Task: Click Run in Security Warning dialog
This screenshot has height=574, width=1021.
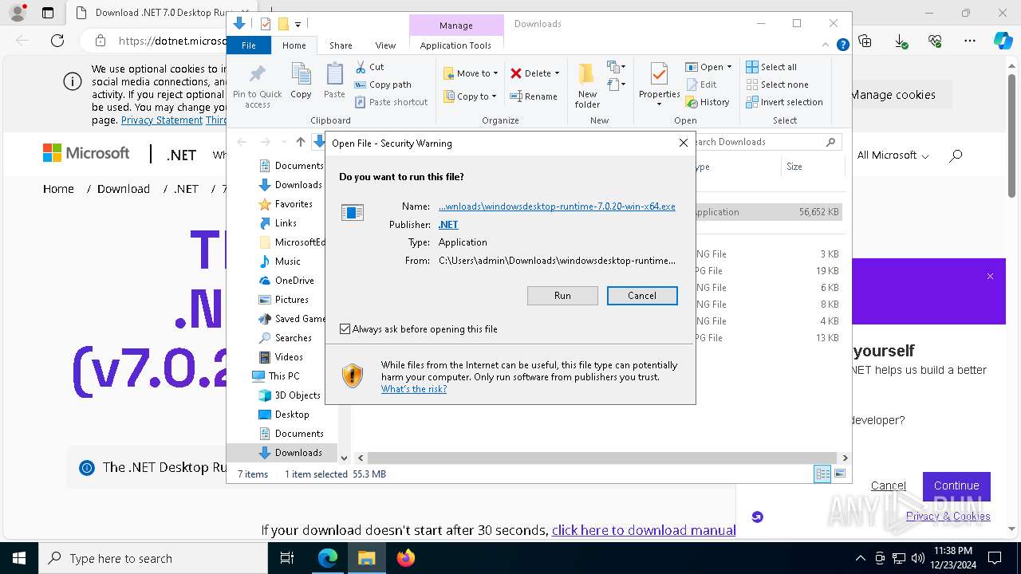Action: 562,296
